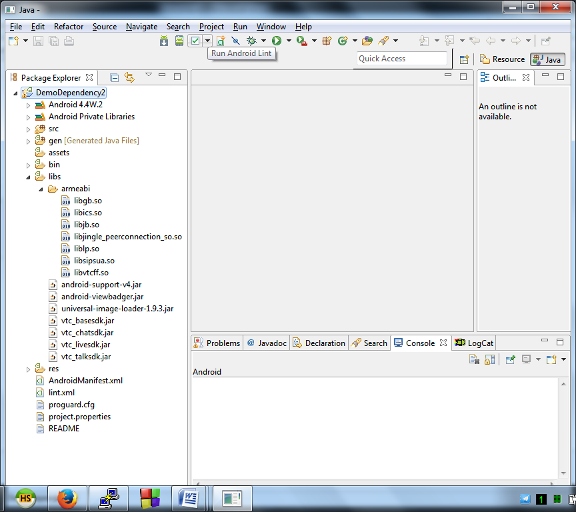This screenshot has width=576, height=512.
Task: Open the Run Android Lint dropdown arrow
Action: (x=207, y=41)
